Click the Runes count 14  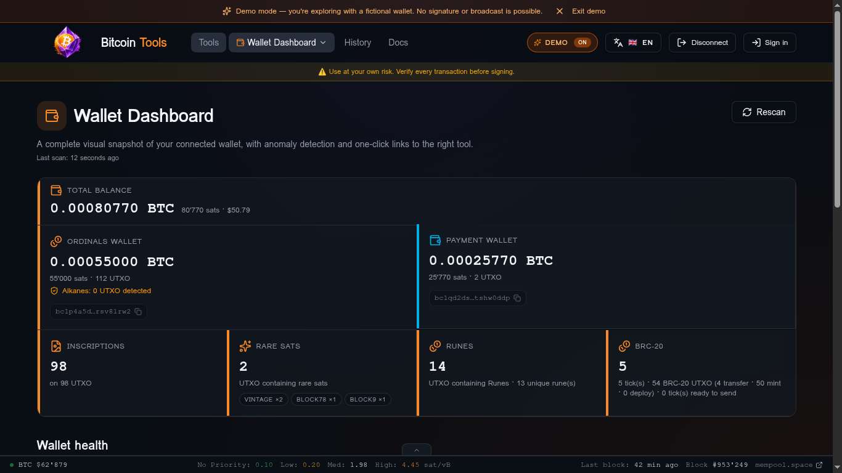coord(438,366)
